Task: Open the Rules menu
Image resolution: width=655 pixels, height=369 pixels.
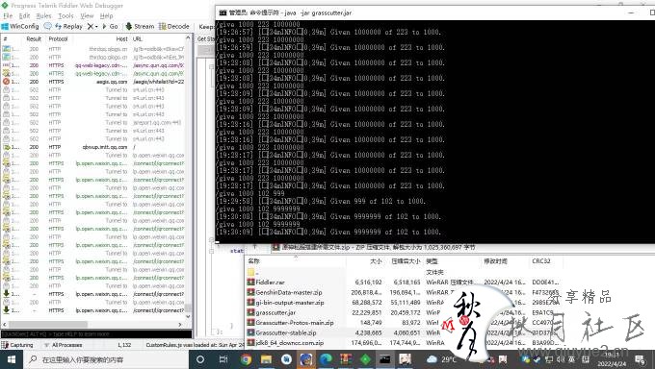Action: tap(43, 15)
